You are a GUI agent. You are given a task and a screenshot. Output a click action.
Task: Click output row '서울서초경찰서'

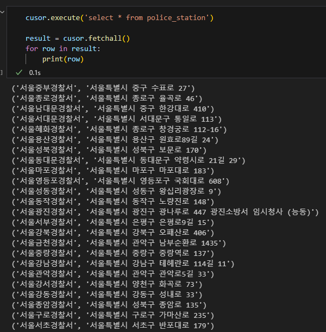click(113, 325)
